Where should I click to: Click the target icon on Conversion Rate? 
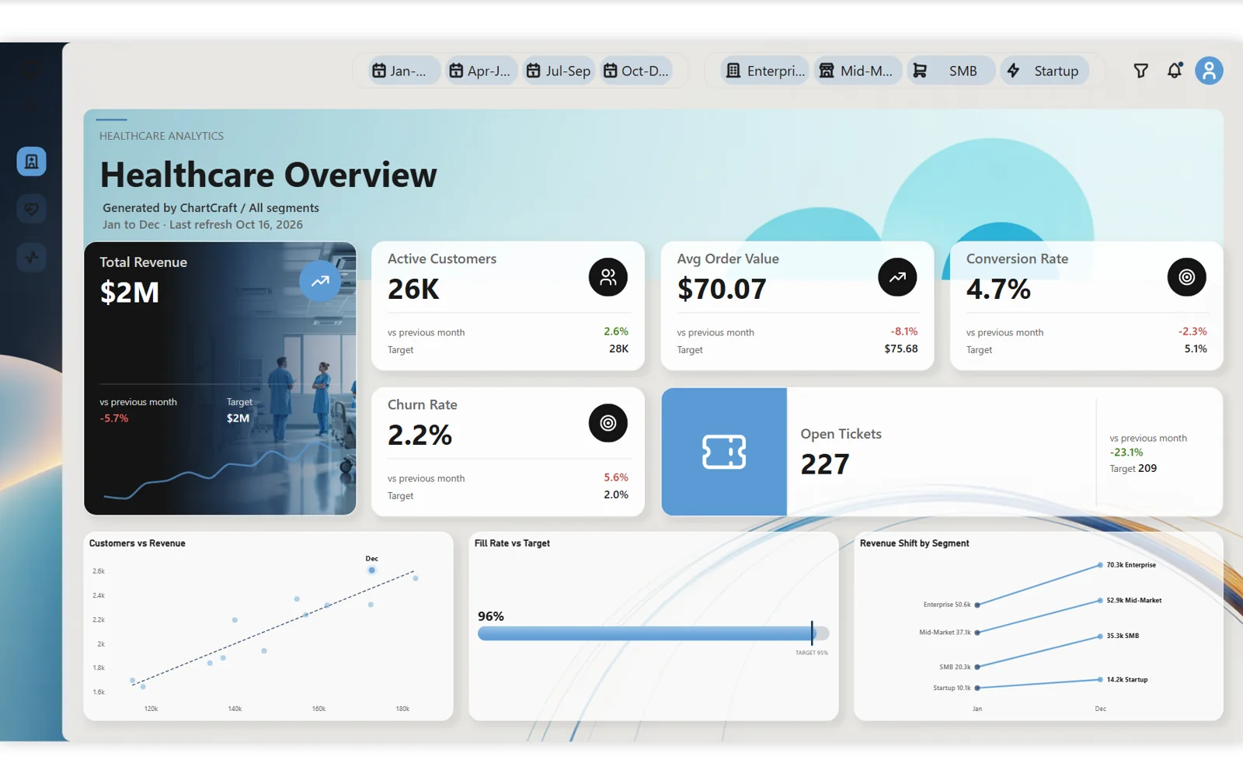[1186, 277]
